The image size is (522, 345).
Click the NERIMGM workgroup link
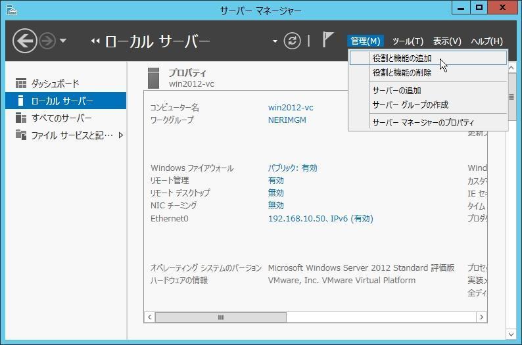(x=287, y=120)
